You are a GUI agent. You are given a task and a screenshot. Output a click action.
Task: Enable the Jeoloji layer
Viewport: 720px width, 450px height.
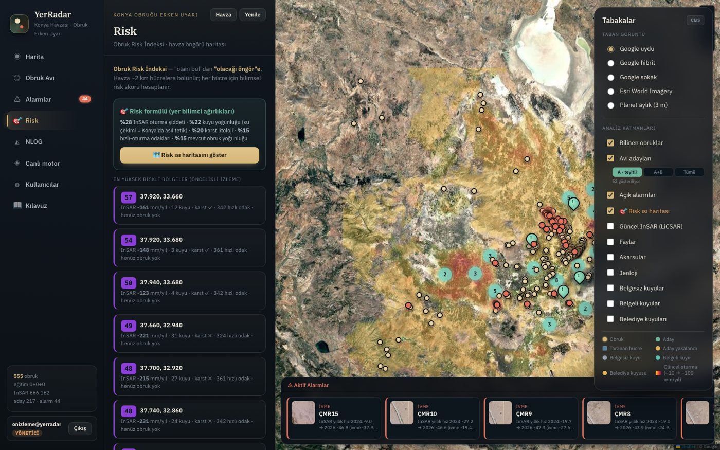tap(610, 273)
